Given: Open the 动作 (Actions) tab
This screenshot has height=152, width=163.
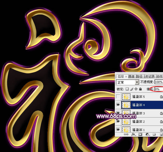Looking at the screenshot, I should 159,77.
